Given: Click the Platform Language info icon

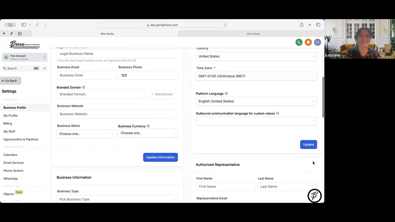Looking at the screenshot, I should coord(226,93).
